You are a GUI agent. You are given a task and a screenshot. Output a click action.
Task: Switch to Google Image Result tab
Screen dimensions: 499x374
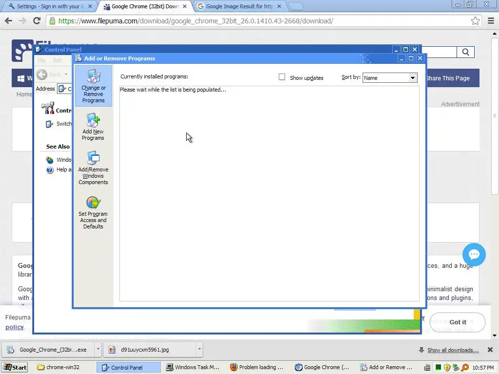click(239, 6)
